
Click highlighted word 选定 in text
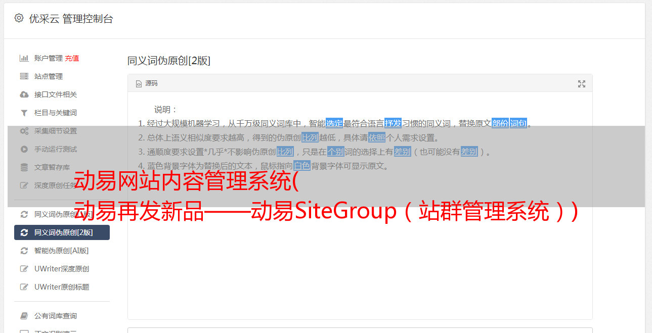[334, 123]
